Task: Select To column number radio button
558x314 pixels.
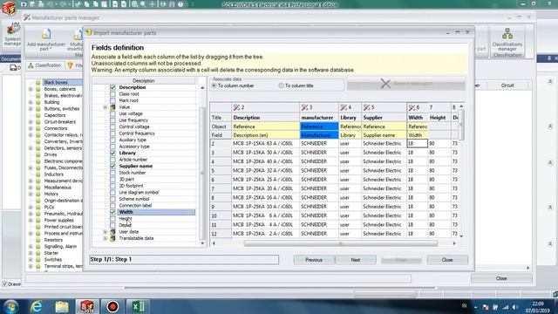Action: [214, 85]
